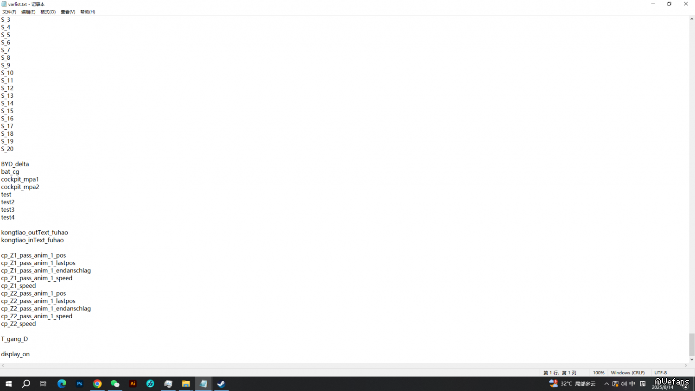Click the cp_Z1_speed line
This screenshot has width=695, height=391.
point(19,286)
